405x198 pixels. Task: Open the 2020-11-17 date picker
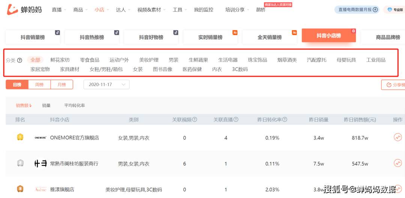[106, 85]
